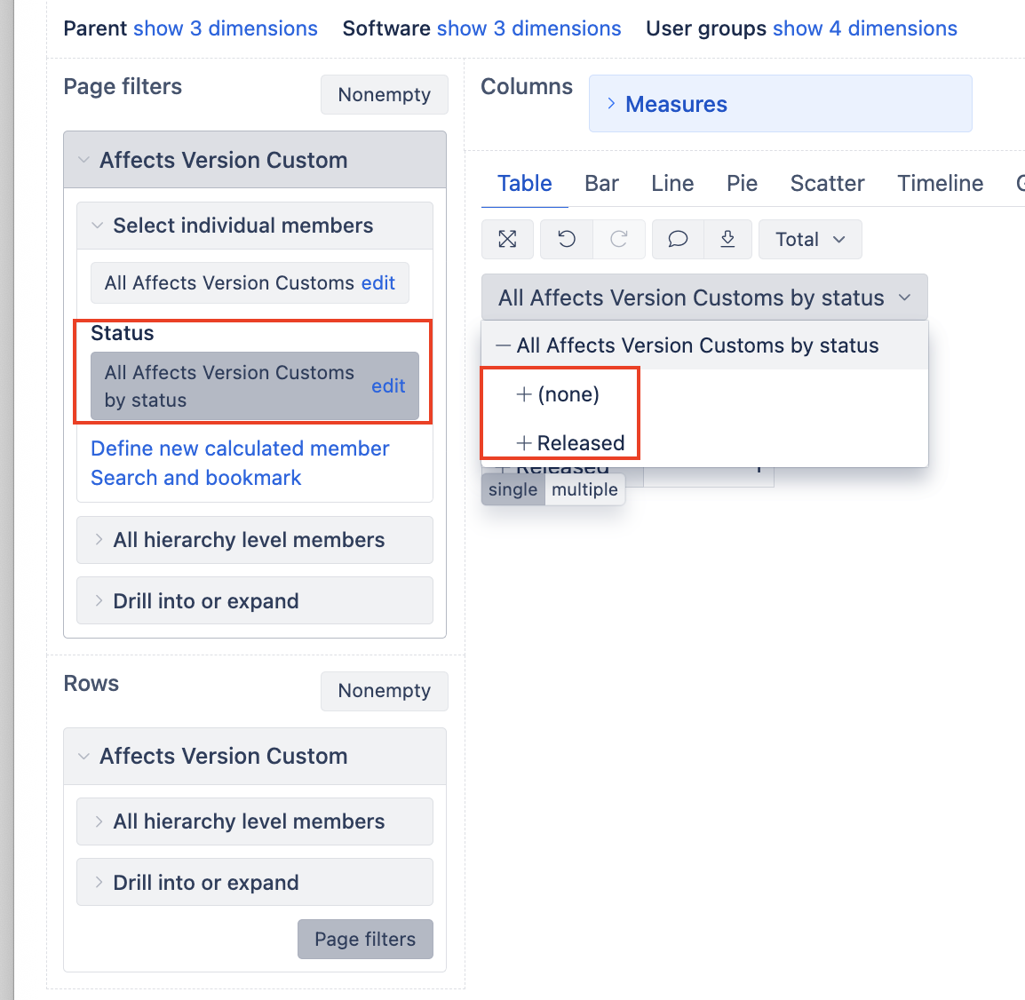Screen dimensions: 1025x1000
Task: Click the undo arrow icon
Action: tap(567, 239)
